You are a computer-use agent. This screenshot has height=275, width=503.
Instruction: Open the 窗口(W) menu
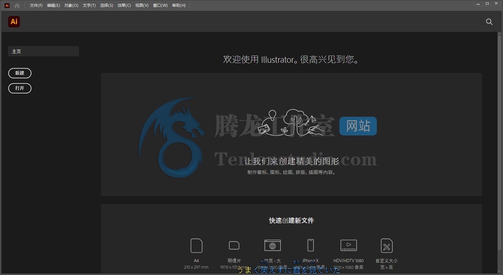[x=160, y=5]
